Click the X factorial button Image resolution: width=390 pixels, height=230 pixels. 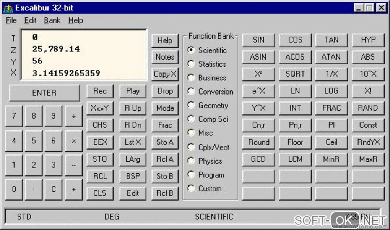[368, 91]
